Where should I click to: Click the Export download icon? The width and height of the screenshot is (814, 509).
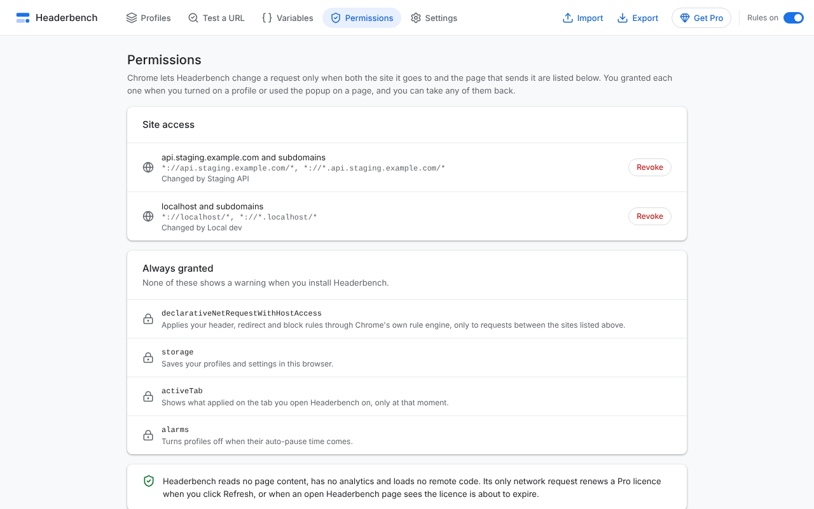(623, 18)
